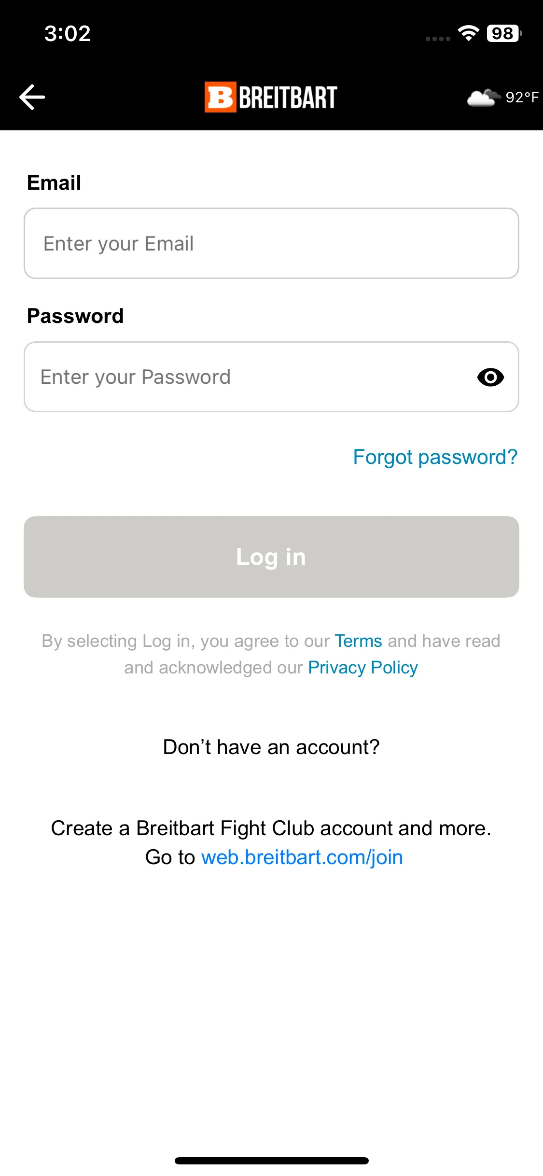543x1176 pixels.
Task: Tap the 3:02 clock in status bar
Action: [x=68, y=33]
